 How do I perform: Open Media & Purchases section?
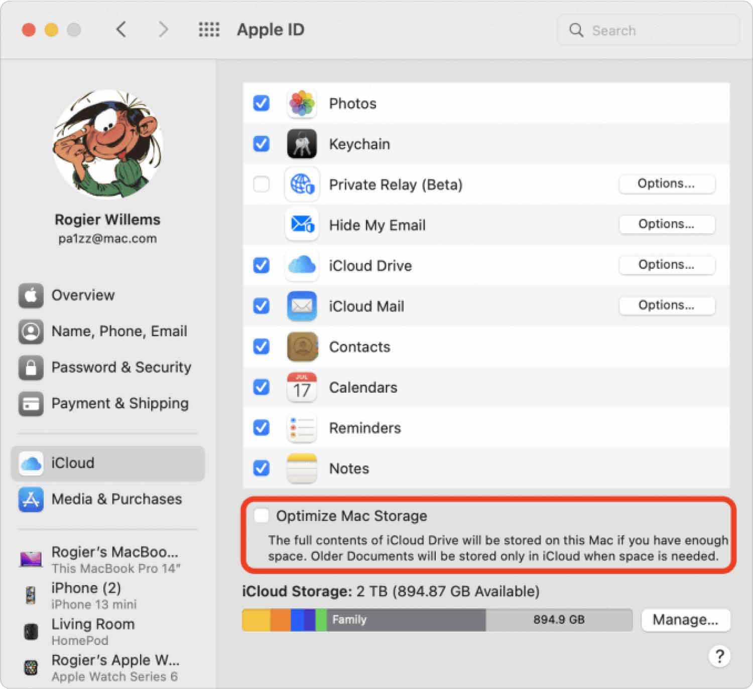point(107,499)
